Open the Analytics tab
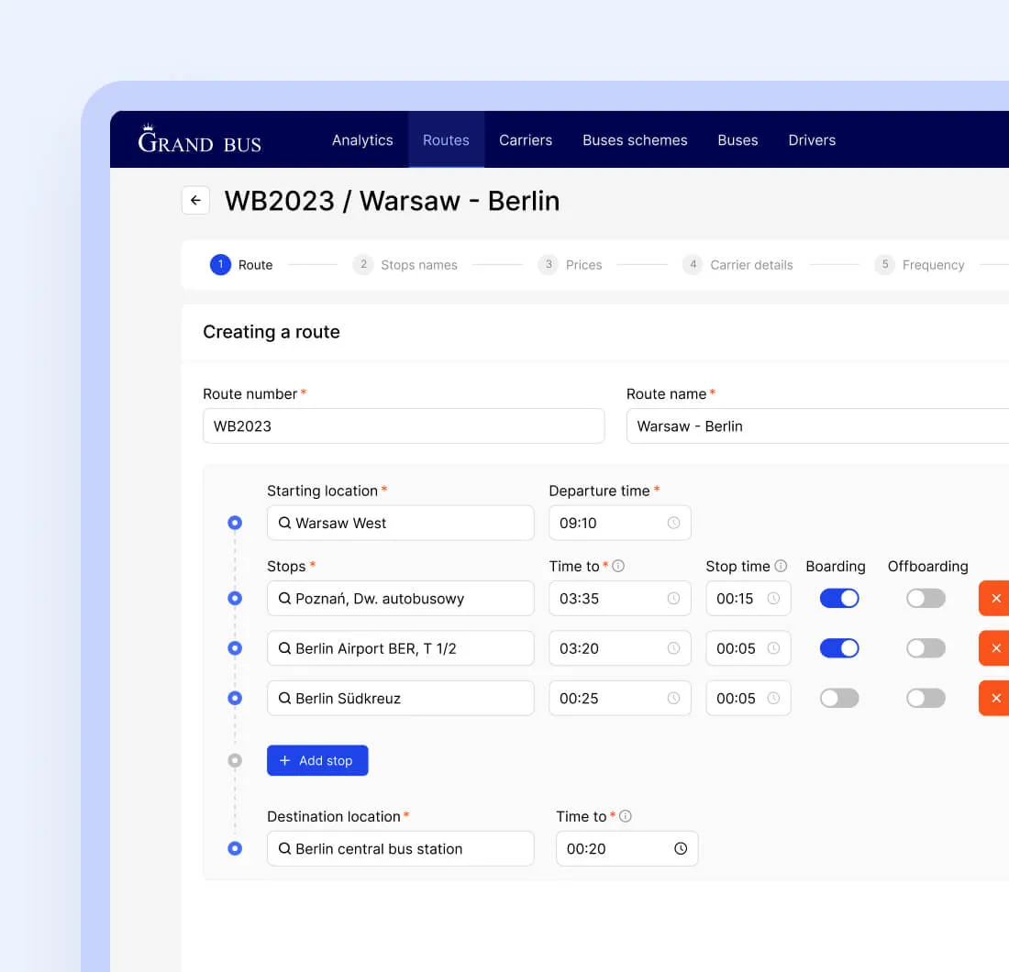The width and height of the screenshot is (1009, 972). click(x=362, y=139)
